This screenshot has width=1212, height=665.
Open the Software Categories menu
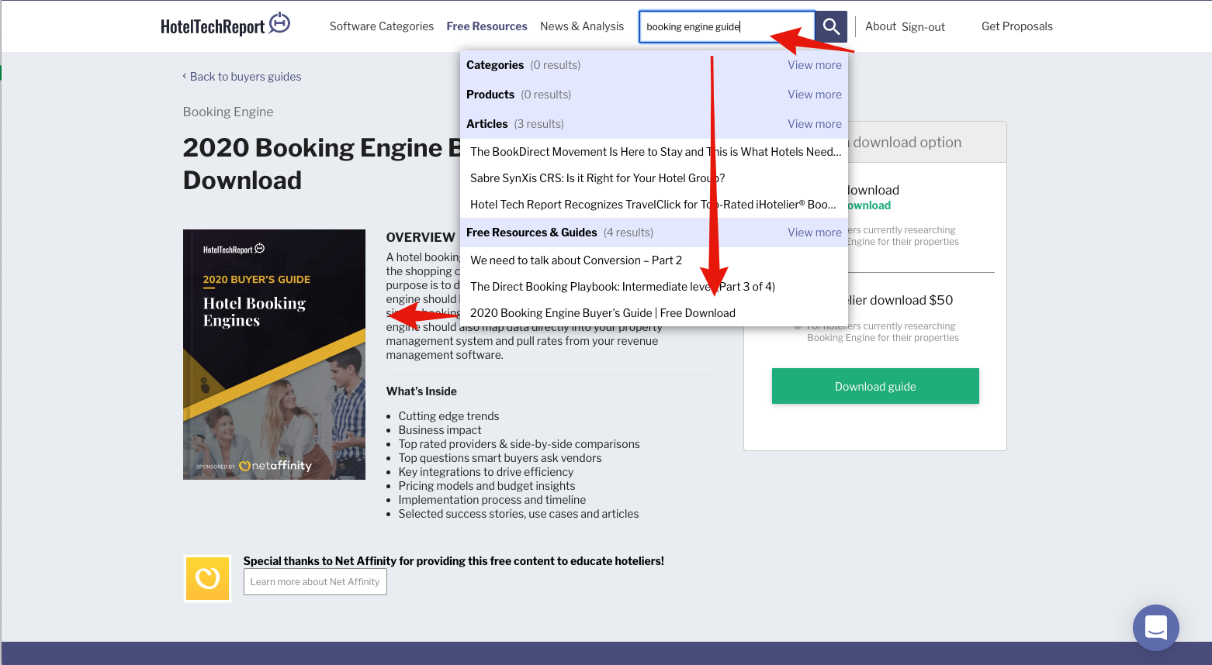382,26
